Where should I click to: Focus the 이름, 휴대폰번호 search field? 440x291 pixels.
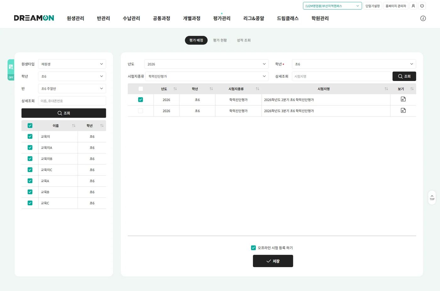coord(72,101)
